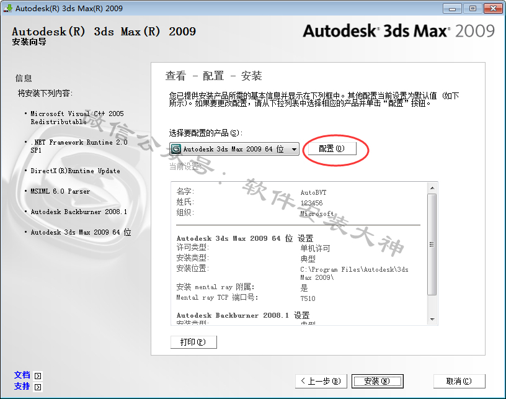Go back with 上一步(B) button

(321, 381)
